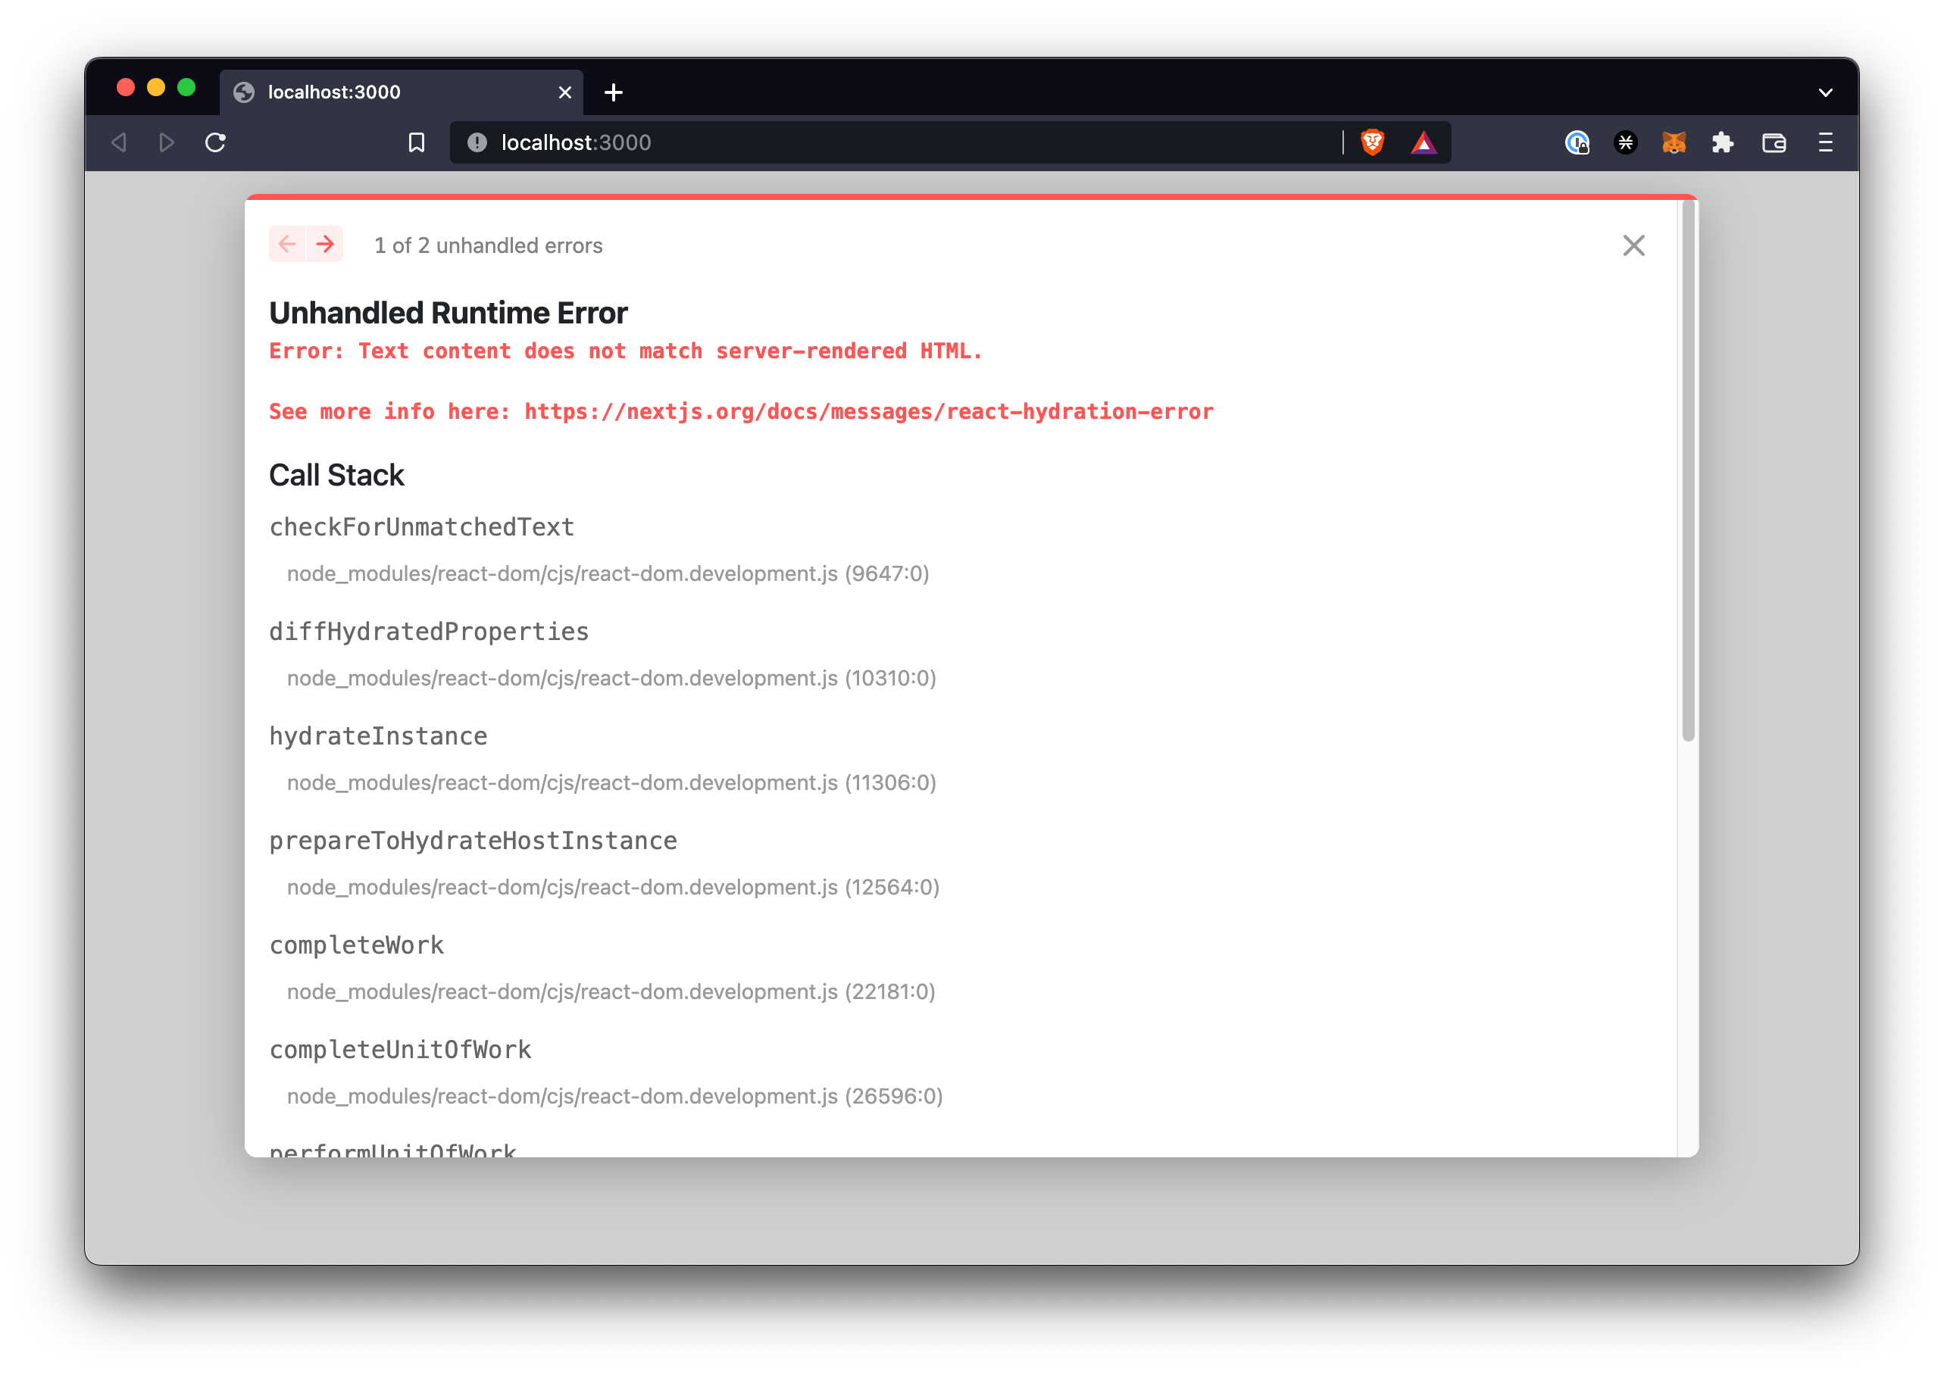This screenshot has height=1377, width=1944.
Task: Open a new tab with plus
Action: [613, 92]
